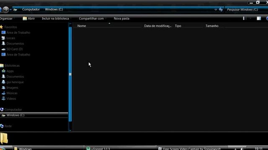Click the folder icon in details pane
This screenshot has height=150, width=268.
point(4,138)
